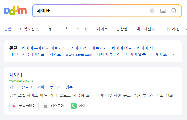Click related search 네이버 지도

point(147,48)
